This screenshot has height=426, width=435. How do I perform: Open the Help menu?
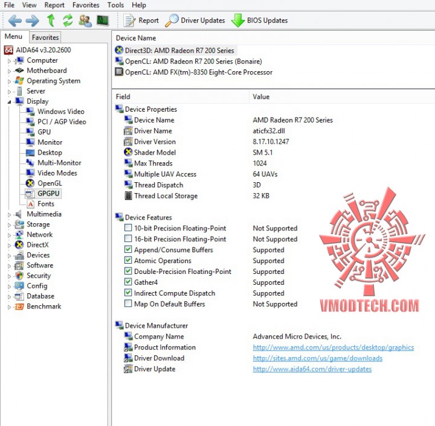[x=139, y=5]
